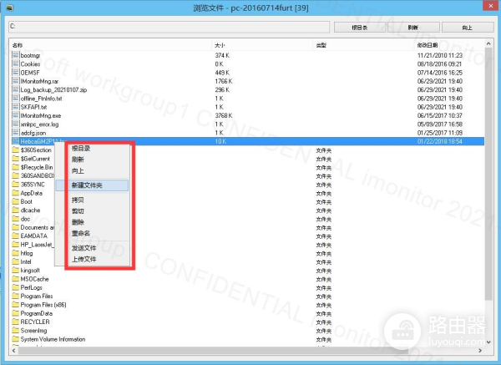Click the 根目录 button beside the path box
The width and height of the screenshot is (501, 365).
click(360, 28)
